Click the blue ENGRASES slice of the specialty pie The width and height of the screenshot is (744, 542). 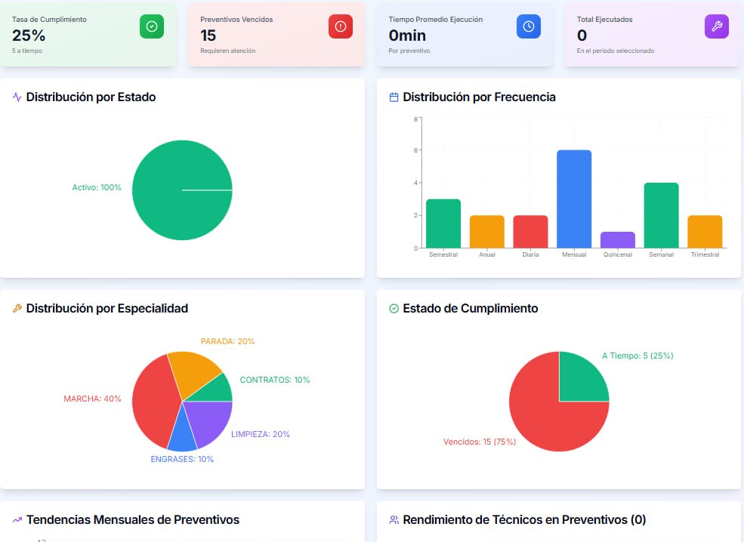click(x=183, y=434)
